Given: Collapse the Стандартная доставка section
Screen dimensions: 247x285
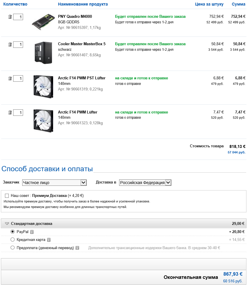Looking at the screenshot, I should [x=7, y=224].
